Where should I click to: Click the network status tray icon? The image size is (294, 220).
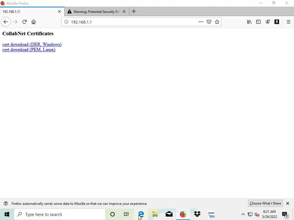coord(250,215)
